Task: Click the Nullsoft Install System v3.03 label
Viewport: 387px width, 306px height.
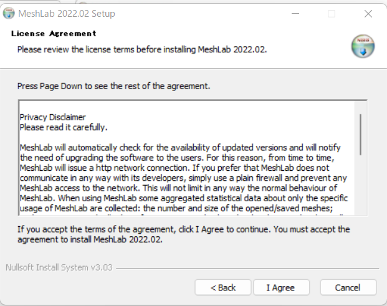Action: click(x=59, y=267)
